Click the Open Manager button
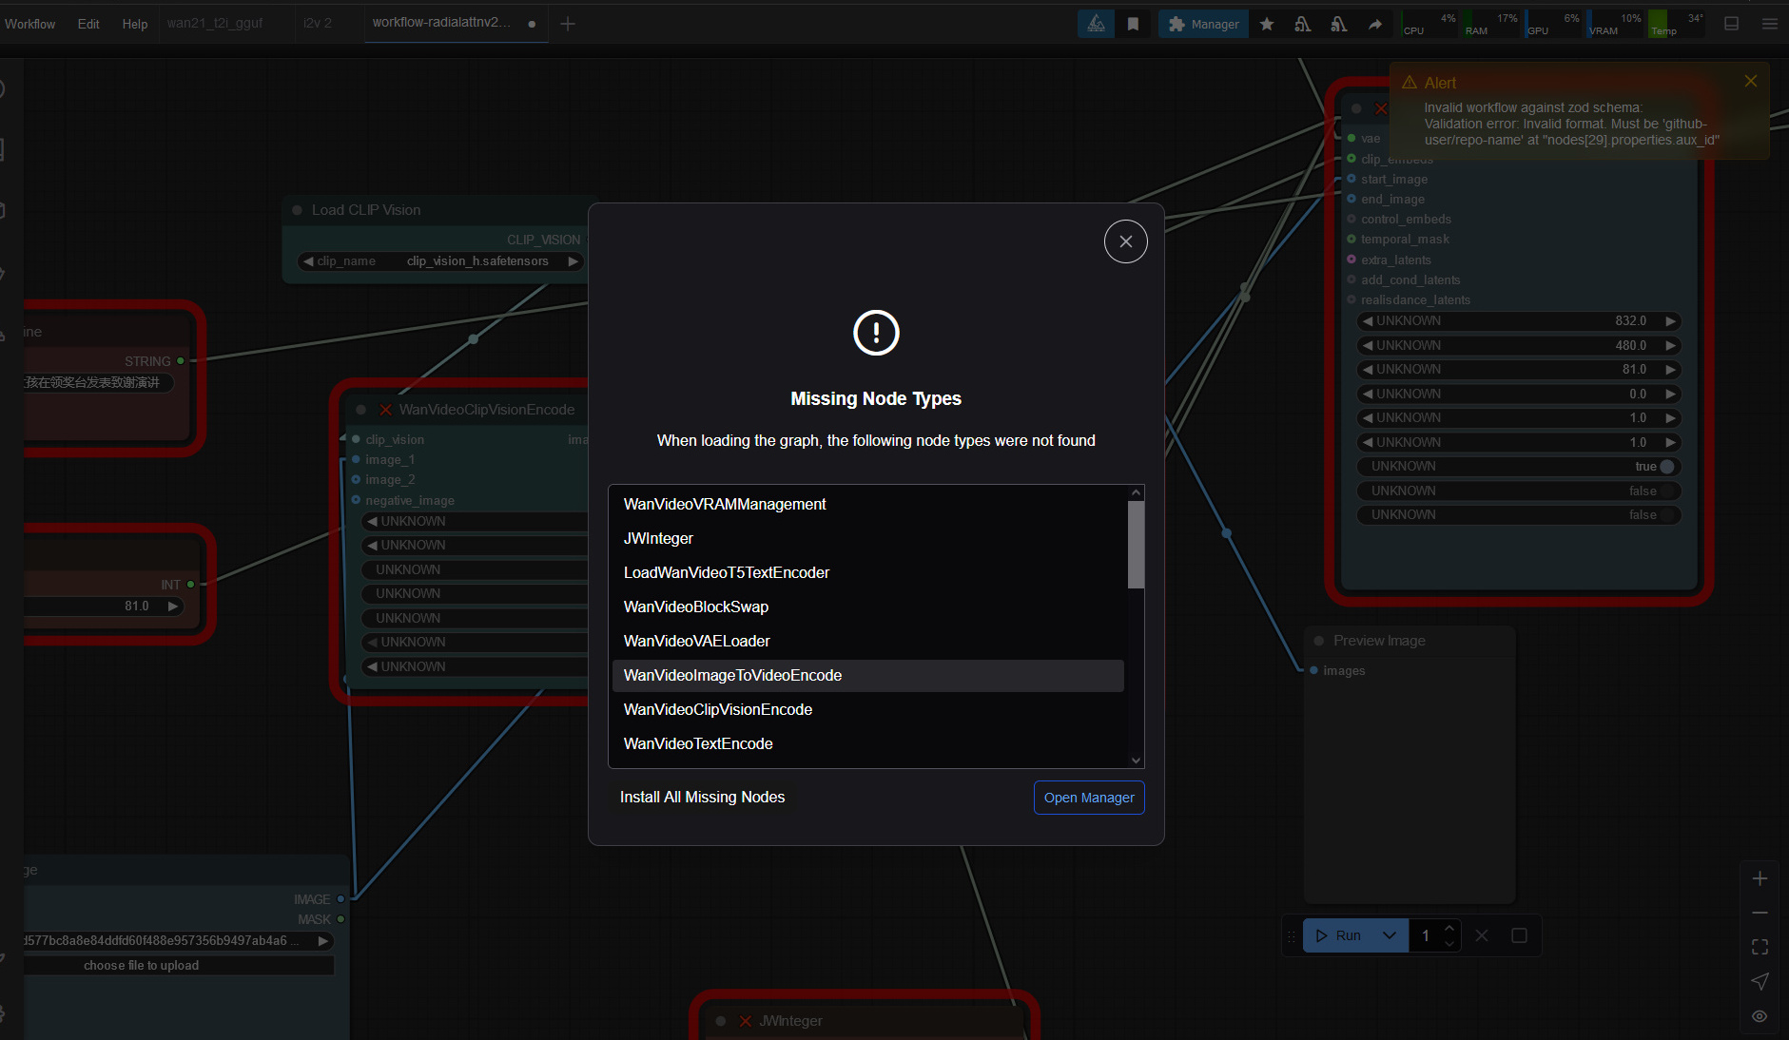 pos(1089,798)
